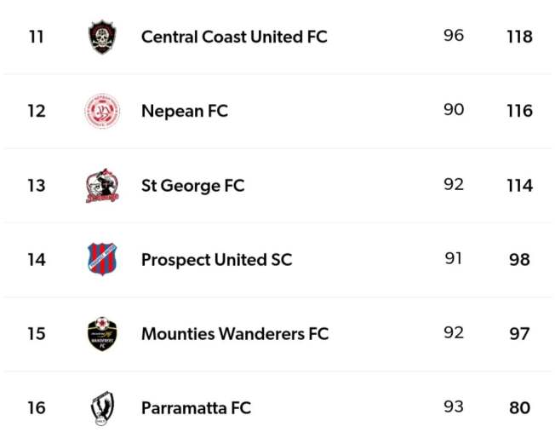The image size is (555, 444).
Task: Click the St George FC club logo
Action: pos(102,185)
